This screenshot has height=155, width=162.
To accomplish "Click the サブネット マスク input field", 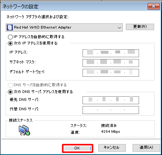I will click(x=111, y=63).
